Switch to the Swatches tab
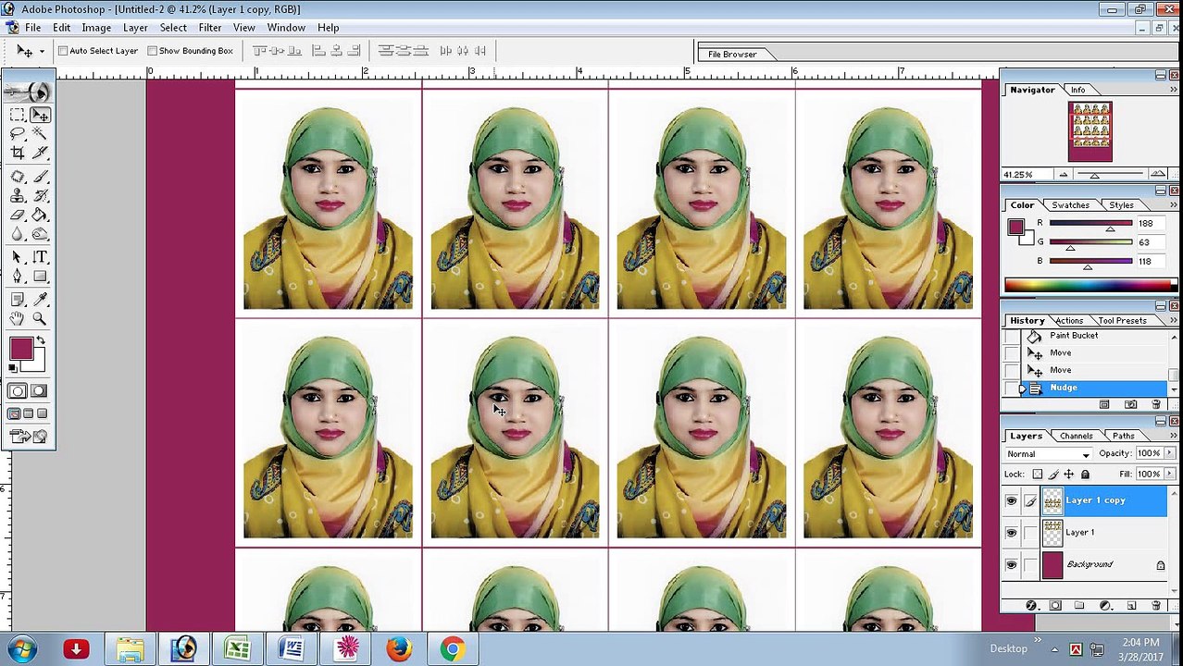The width and height of the screenshot is (1183, 666). click(x=1070, y=205)
